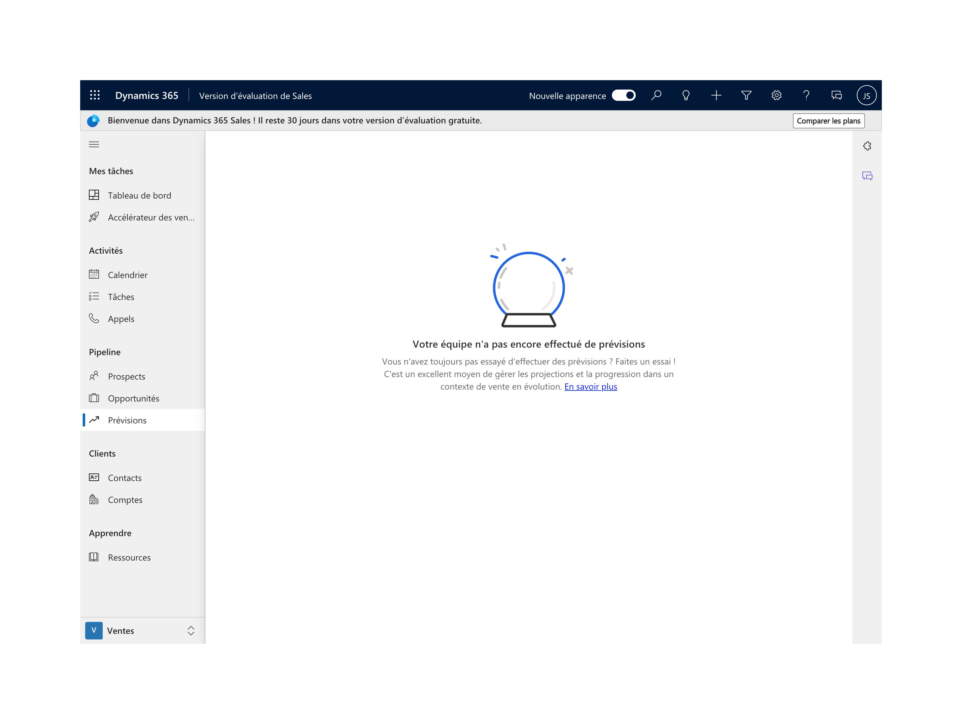Image resolution: width=962 pixels, height=724 pixels.
Task: Open Ressources under Apprendre
Action: (x=143, y=557)
